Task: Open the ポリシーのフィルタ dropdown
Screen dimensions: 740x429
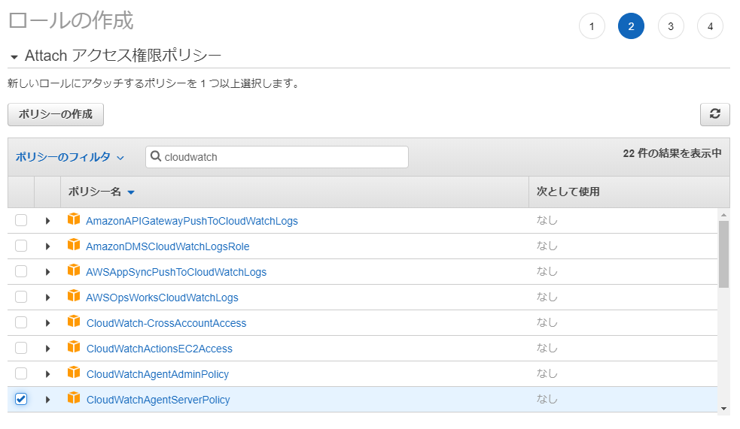Action: pyautogui.click(x=69, y=157)
